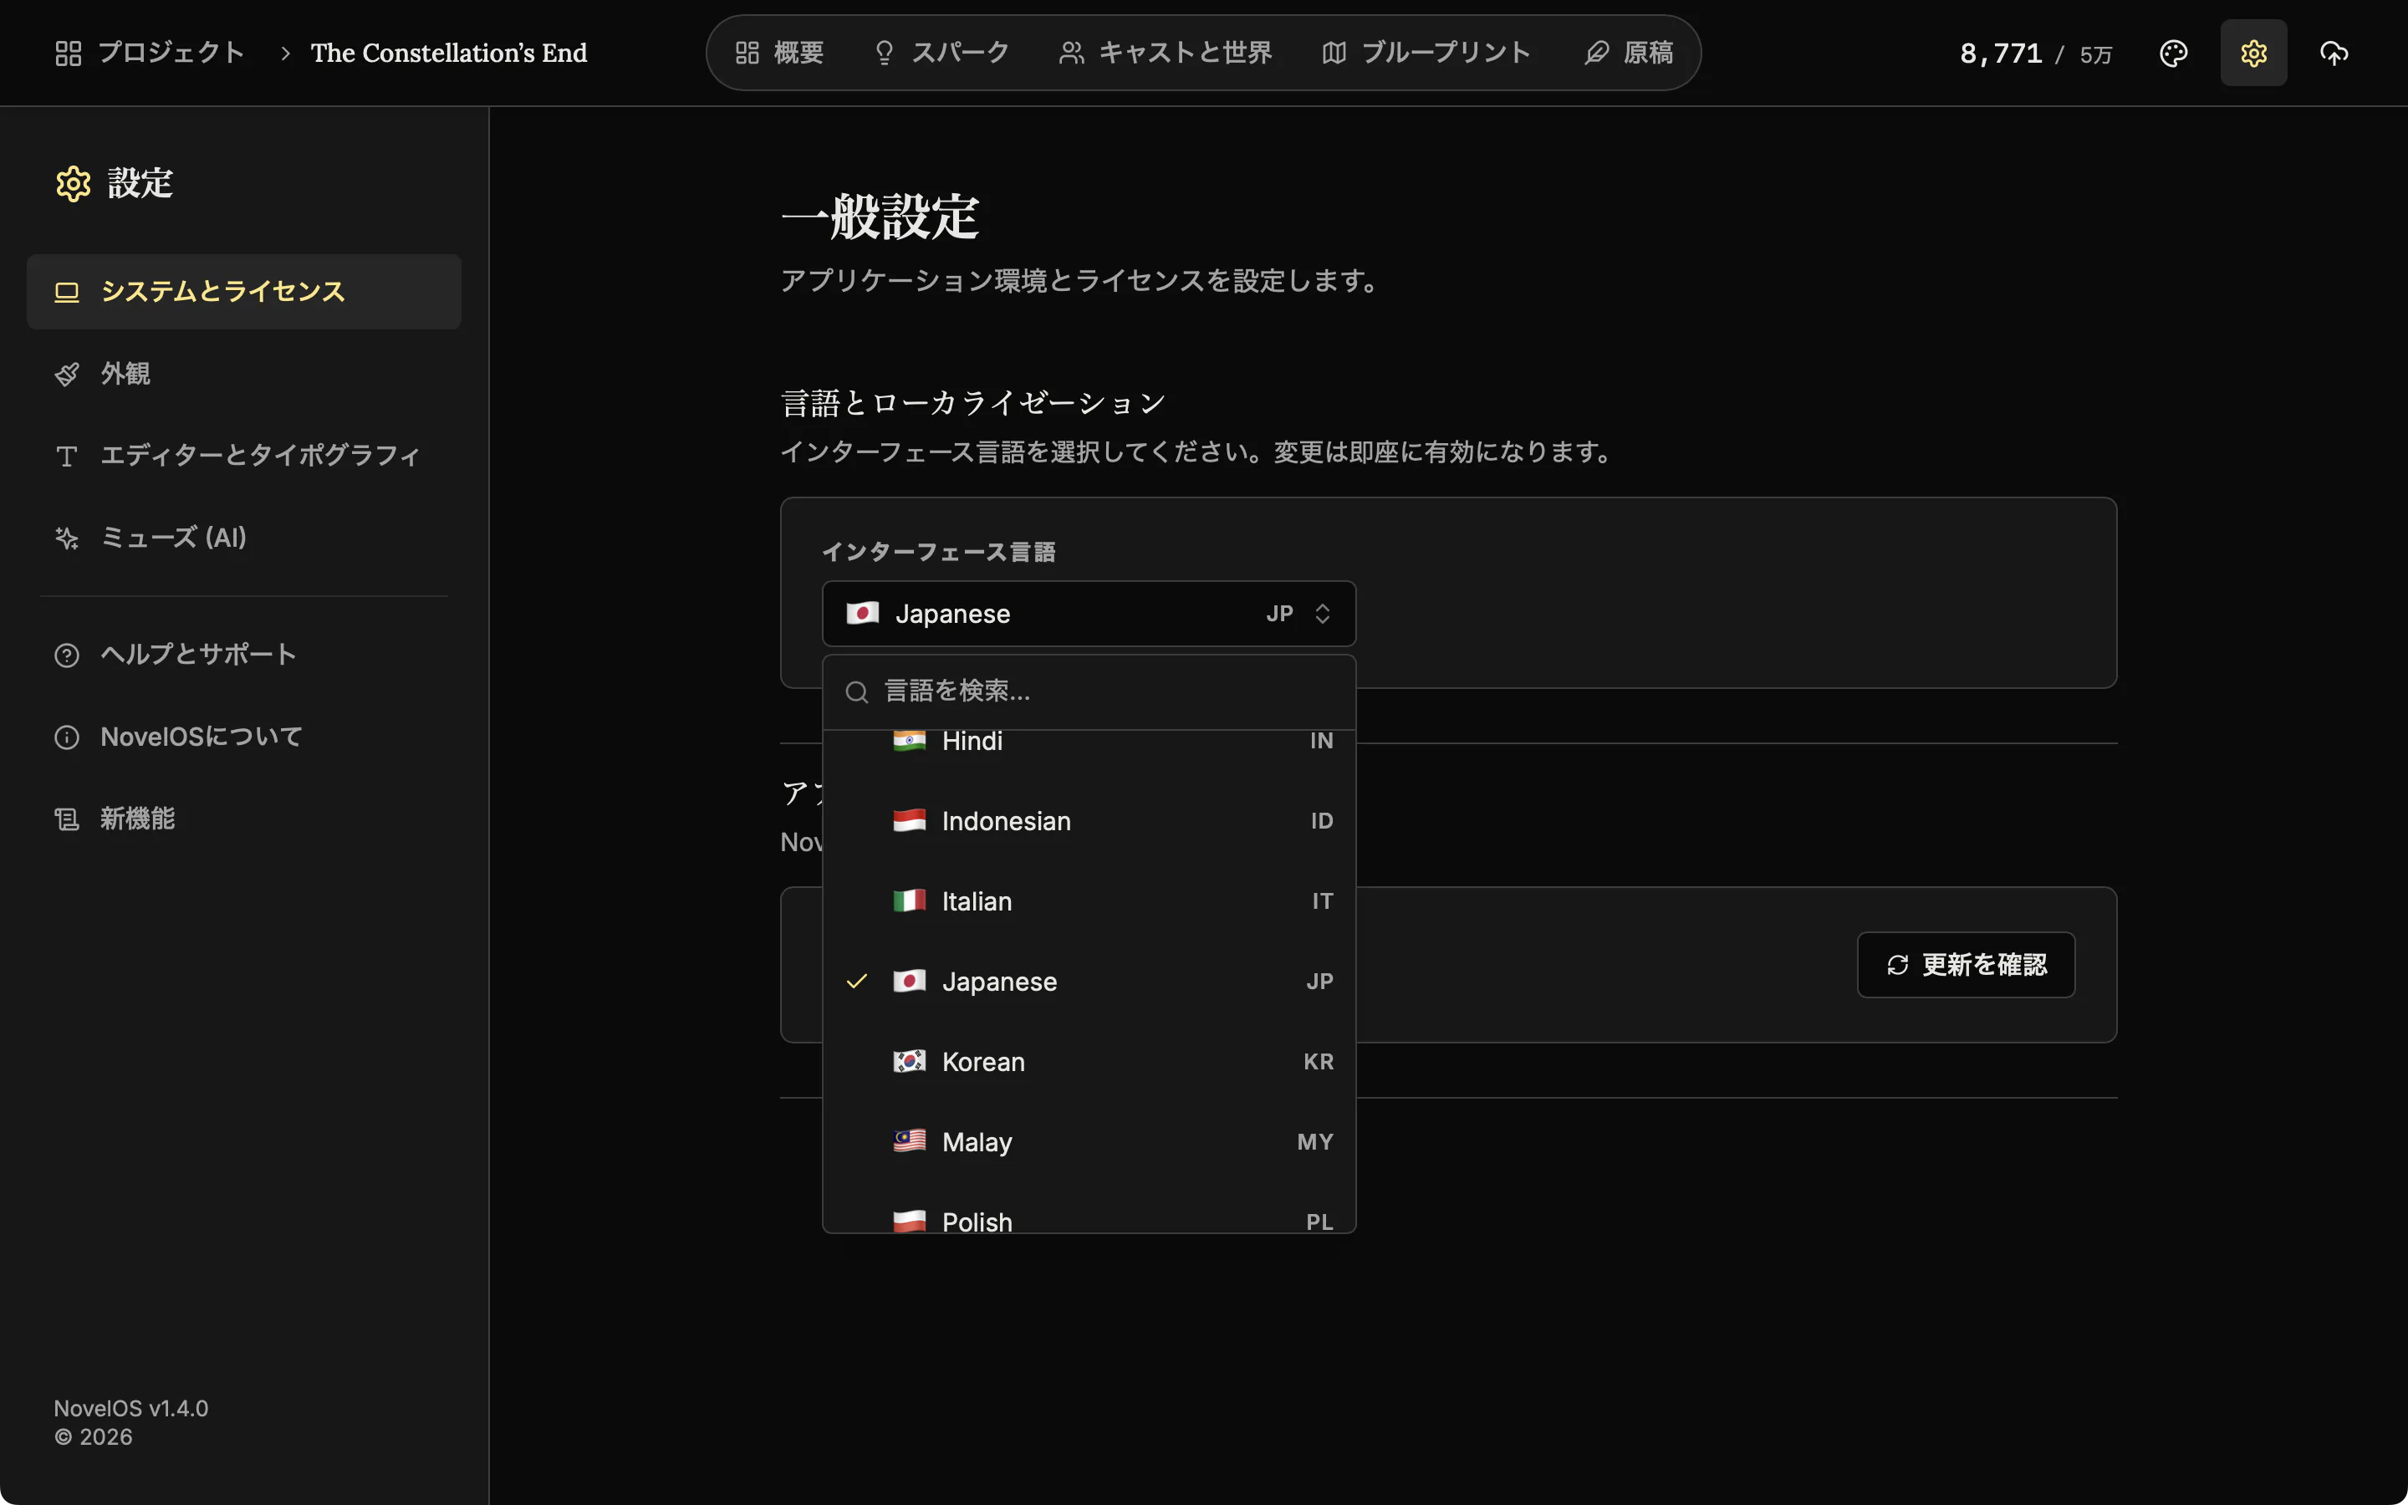Open 新機能 page
The width and height of the screenshot is (2408, 1505).
[244, 819]
